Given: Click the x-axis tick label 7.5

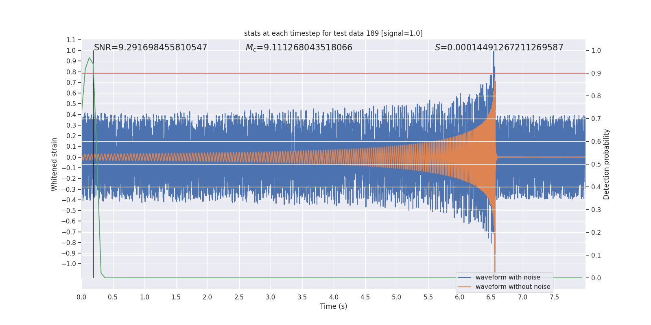Looking at the screenshot, I should (x=554, y=297).
